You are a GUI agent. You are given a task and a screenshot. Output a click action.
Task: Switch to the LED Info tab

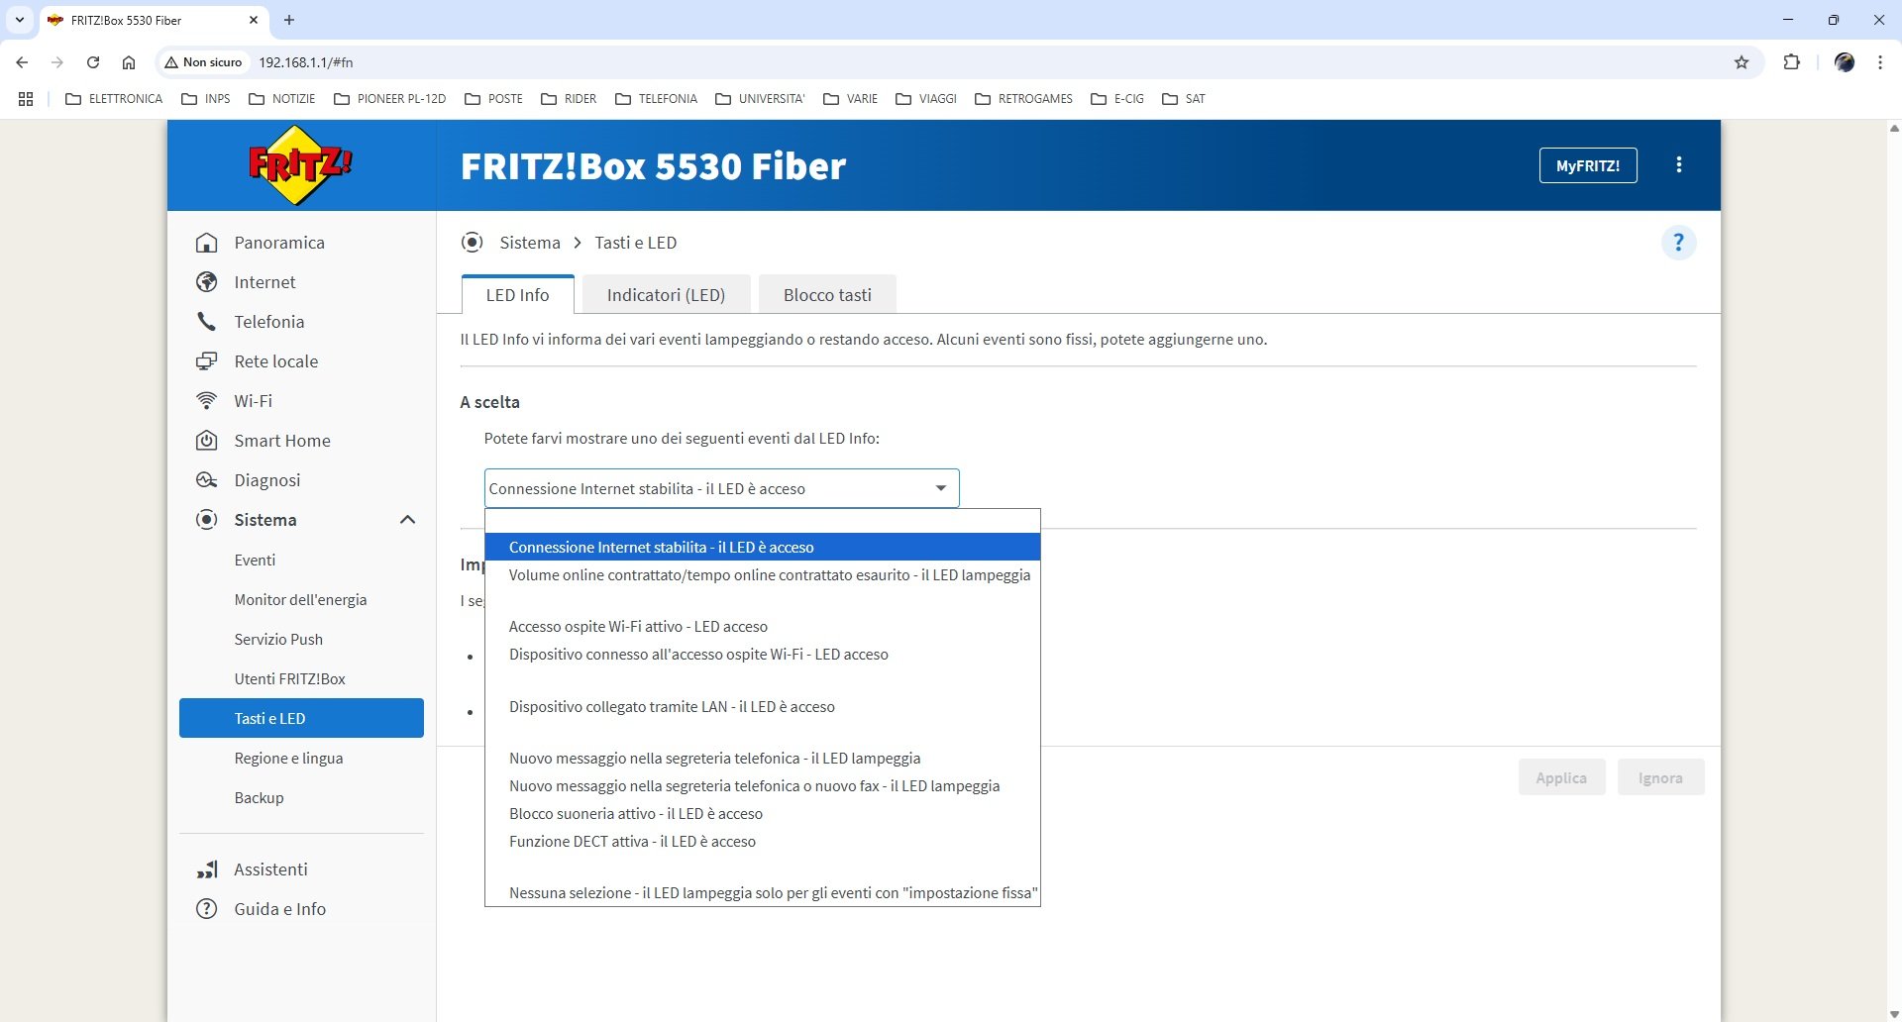pyautogui.click(x=517, y=295)
